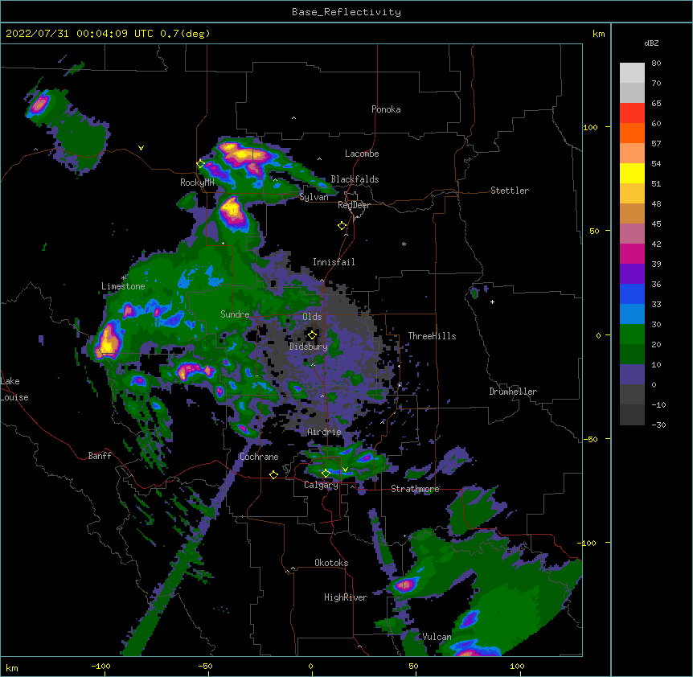Click the yellow diamond marker below Cochrane
This screenshot has height=677, width=693.
point(273,474)
